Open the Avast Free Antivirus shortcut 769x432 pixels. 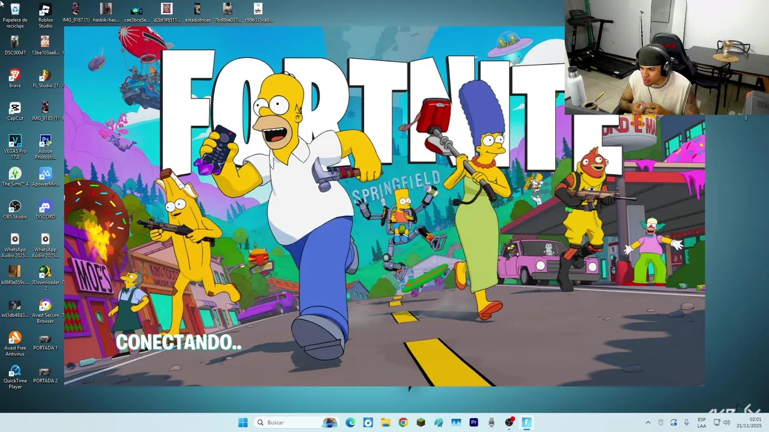pyautogui.click(x=15, y=344)
